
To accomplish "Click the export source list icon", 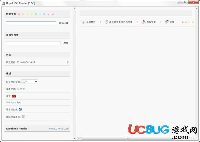I will pyautogui.click(x=20, y=109).
